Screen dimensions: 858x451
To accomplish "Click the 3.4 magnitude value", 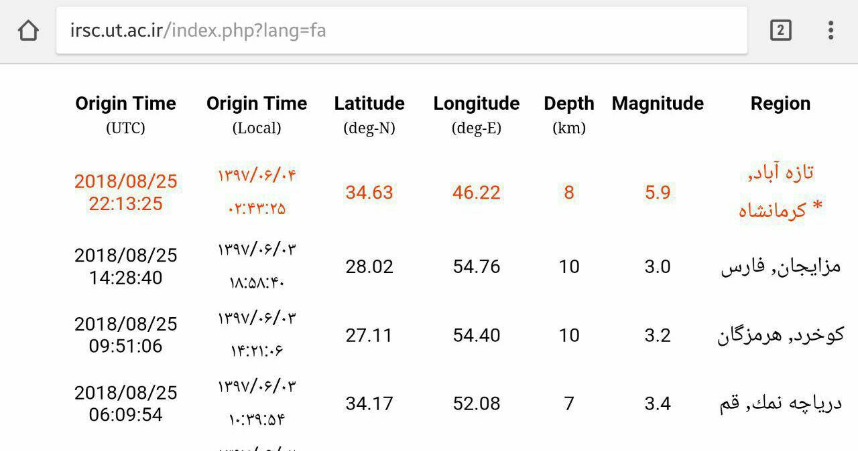I will pos(658,403).
